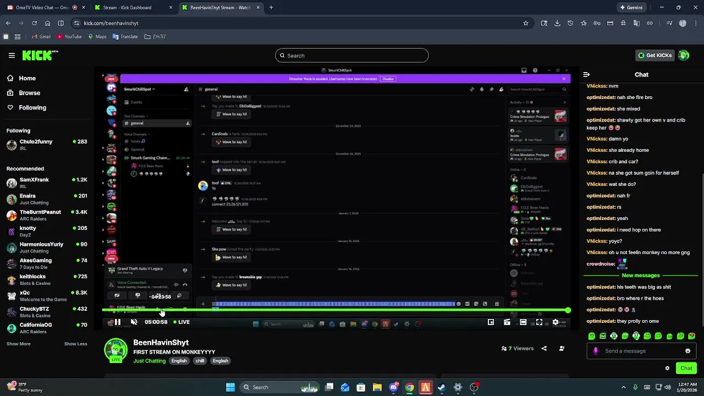Click Show Less under Recommended

[75, 344]
